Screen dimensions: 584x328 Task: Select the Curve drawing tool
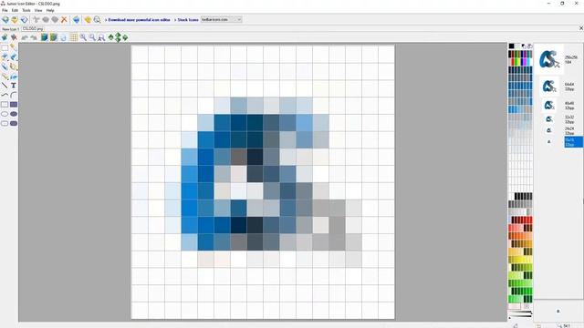click(5, 95)
